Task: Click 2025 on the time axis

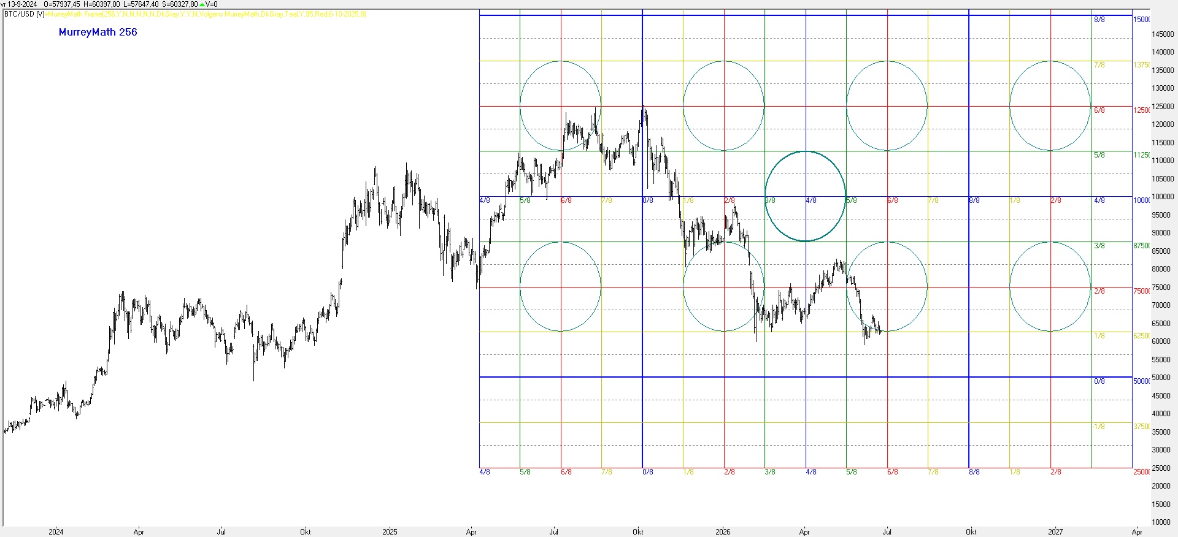Action: [x=390, y=531]
